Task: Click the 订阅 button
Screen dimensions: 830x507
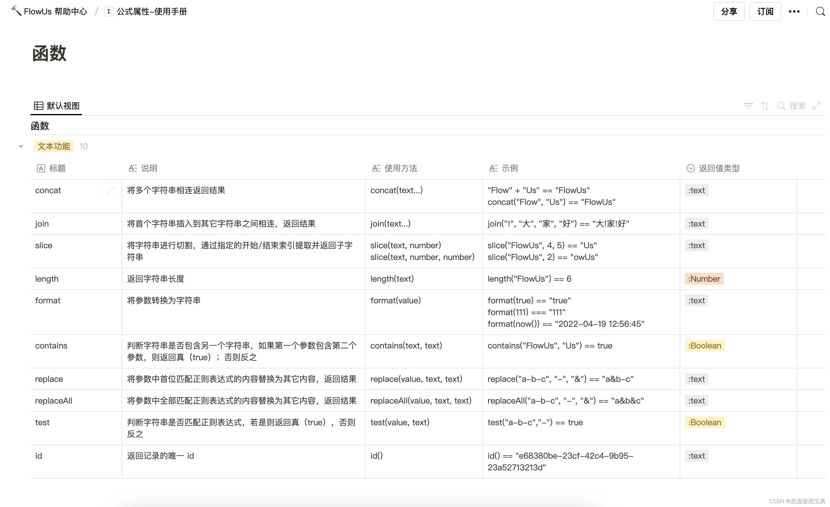Action: click(765, 11)
